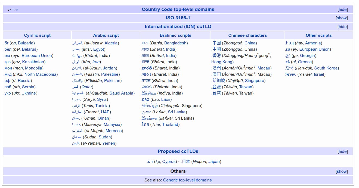Image resolution: width=359 pixels, height=188 pixels.
Task: Open the Egypt link
Action: (98, 49)
